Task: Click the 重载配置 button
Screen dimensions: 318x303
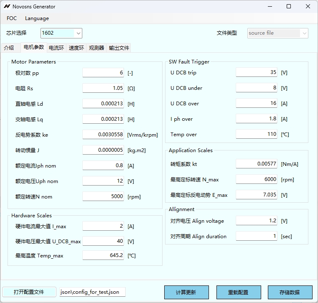Action: [238, 292]
